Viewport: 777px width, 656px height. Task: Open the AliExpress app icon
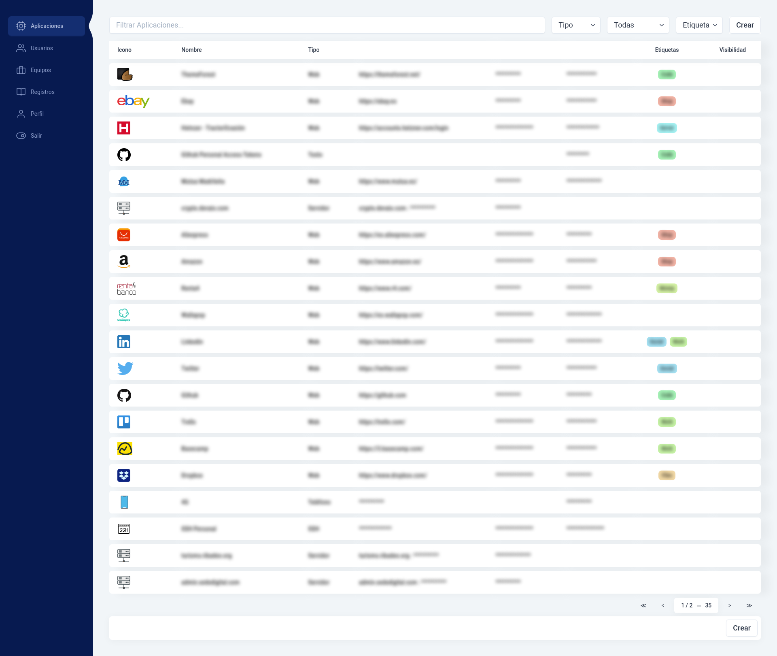coord(124,235)
